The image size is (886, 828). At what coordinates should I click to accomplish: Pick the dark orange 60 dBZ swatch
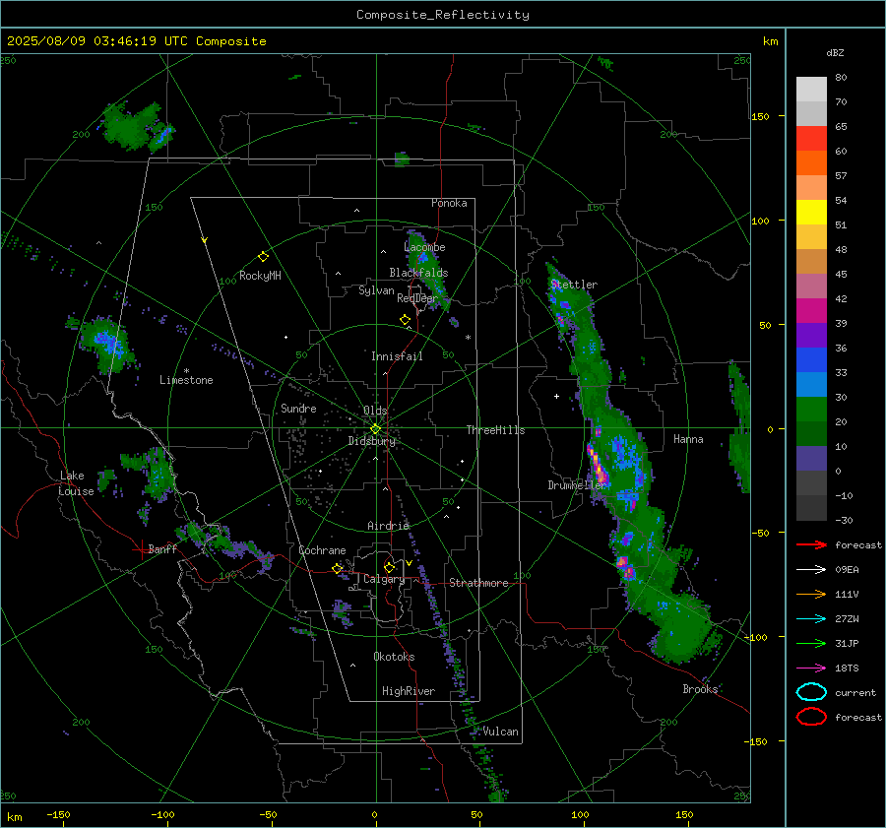(811, 162)
